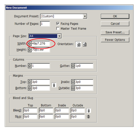Toggle slug chain link icon
The height and width of the screenshot is (133, 138).
(x=88, y=116)
